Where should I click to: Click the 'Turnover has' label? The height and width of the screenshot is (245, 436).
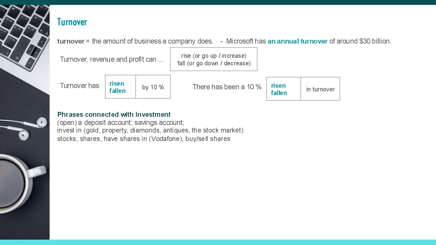click(80, 86)
